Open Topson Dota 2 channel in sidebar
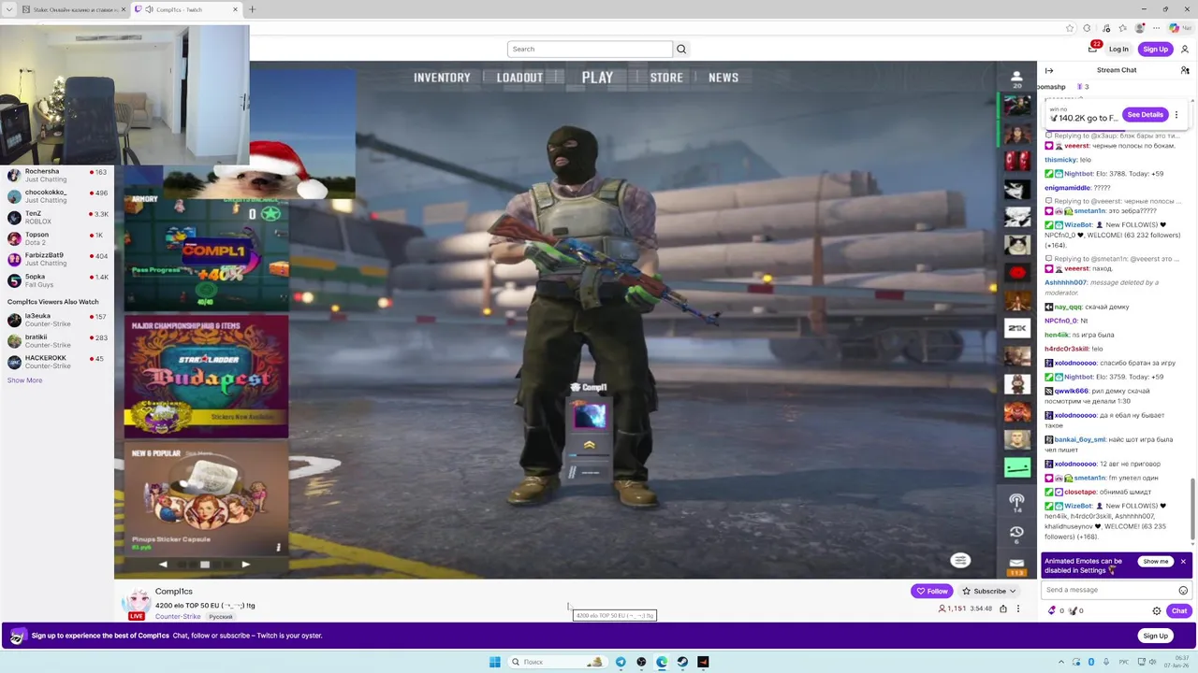The height and width of the screenshot is (673, 1198). click(x=57, y=238)
